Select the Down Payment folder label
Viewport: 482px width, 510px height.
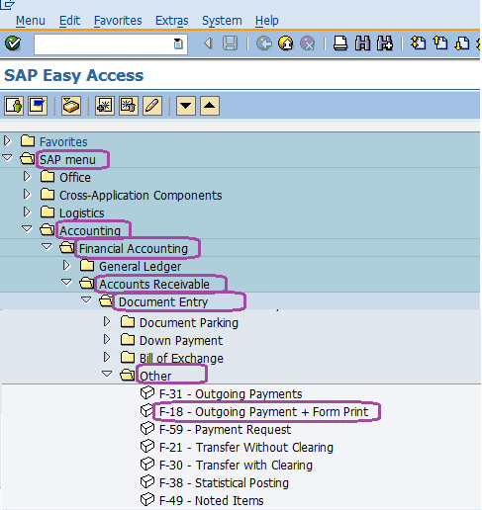[x=181, y=341]
